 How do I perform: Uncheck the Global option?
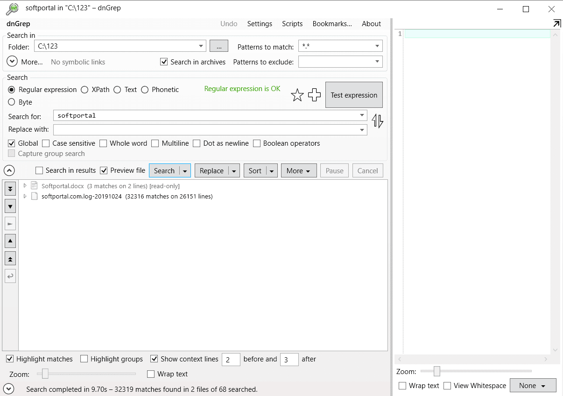(12, 143)
